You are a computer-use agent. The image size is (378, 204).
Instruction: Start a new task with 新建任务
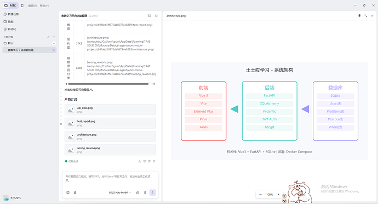(11, 14)
